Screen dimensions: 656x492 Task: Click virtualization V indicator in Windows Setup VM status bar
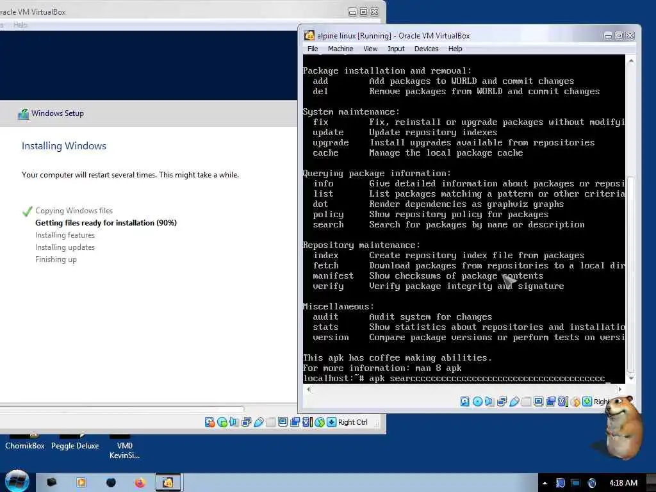click(307, 422)
